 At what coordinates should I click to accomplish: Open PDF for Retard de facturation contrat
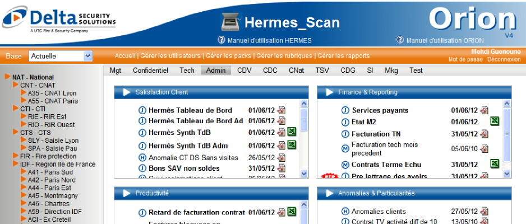pos(281,212)
